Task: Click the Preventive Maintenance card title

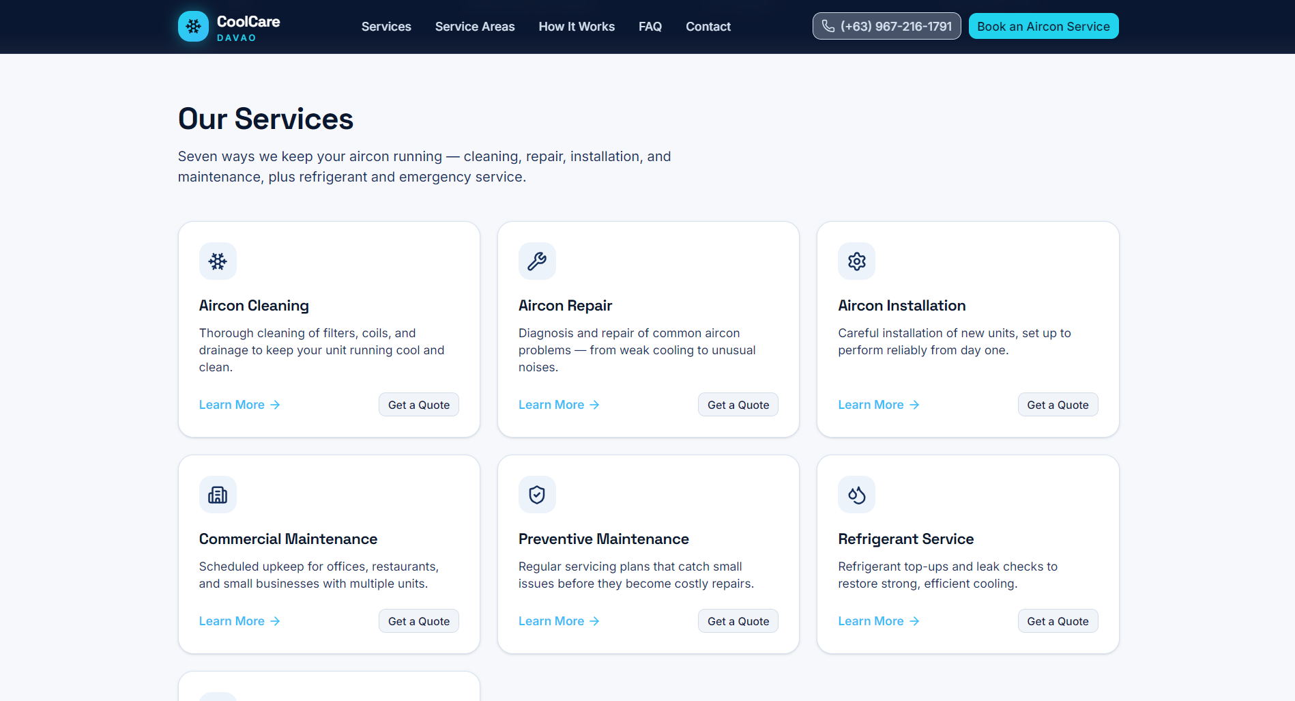Action: click(x=604, y=539)
